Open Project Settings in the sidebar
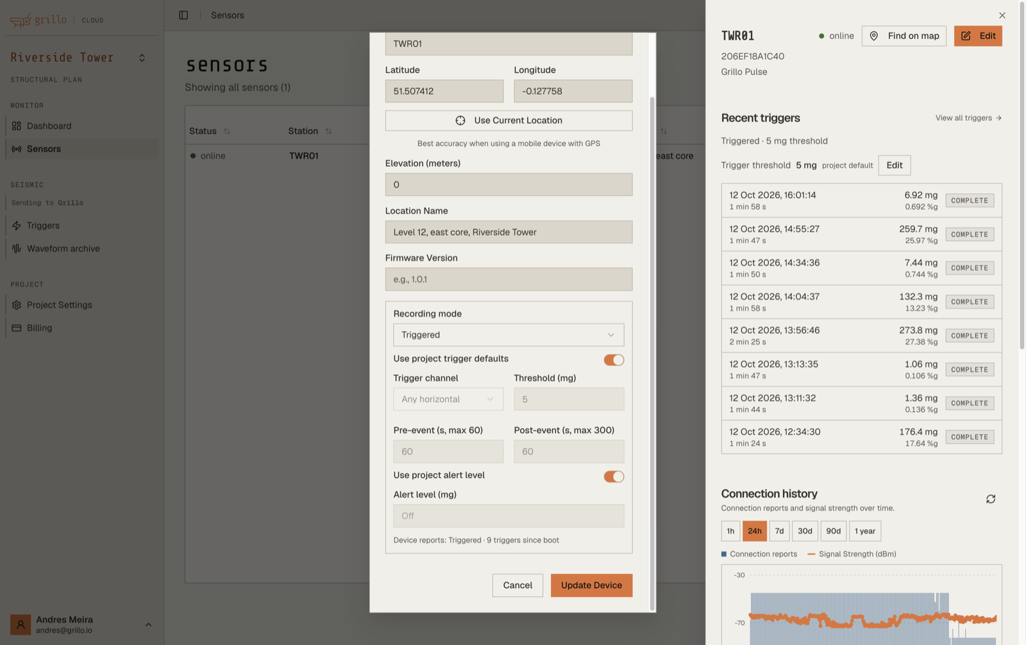This screenshot has height=645, width=1026. [81, 305]
